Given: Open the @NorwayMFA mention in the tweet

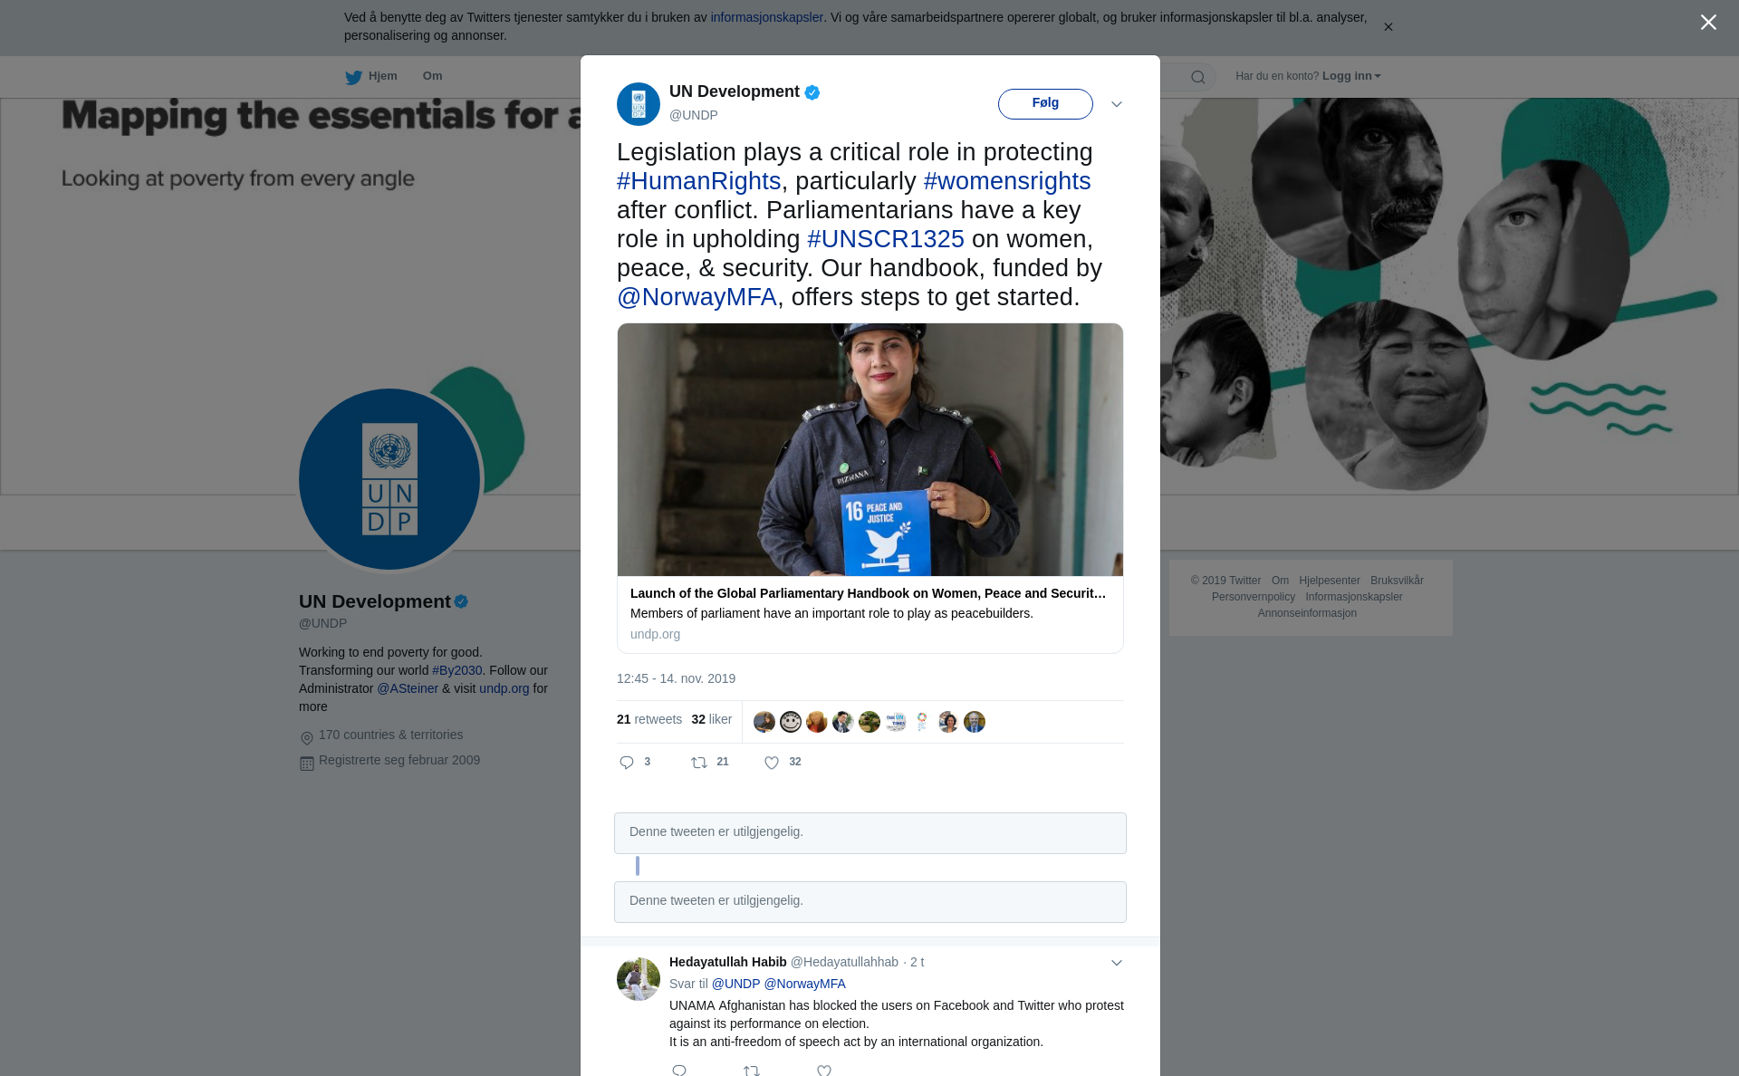Looking at the screenshot, I should point(697,297).
